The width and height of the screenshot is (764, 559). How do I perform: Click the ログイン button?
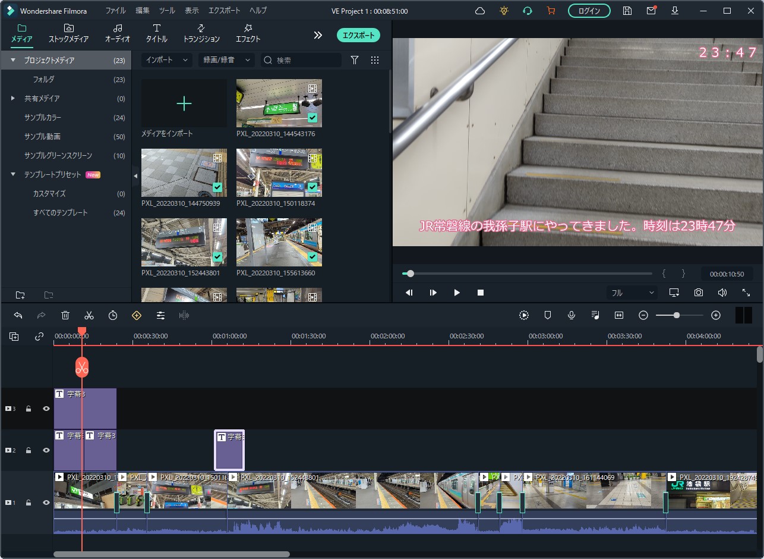coord(589,11)
